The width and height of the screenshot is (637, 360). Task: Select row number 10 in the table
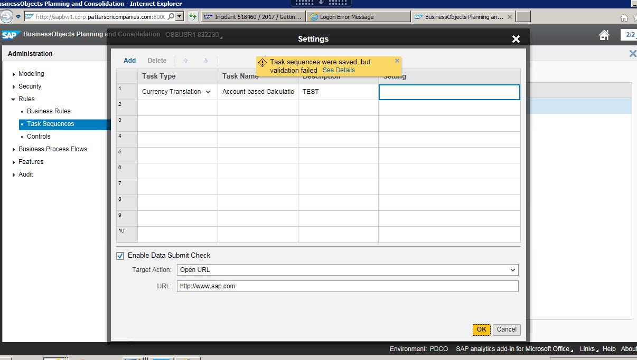[127, 234]
